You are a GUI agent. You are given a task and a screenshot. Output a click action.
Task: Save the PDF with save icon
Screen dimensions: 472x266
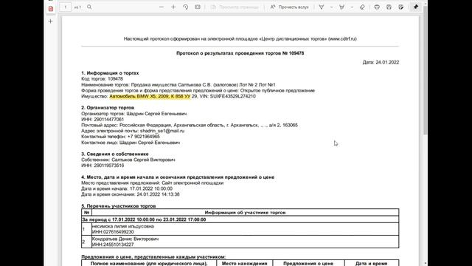(389, 7)
